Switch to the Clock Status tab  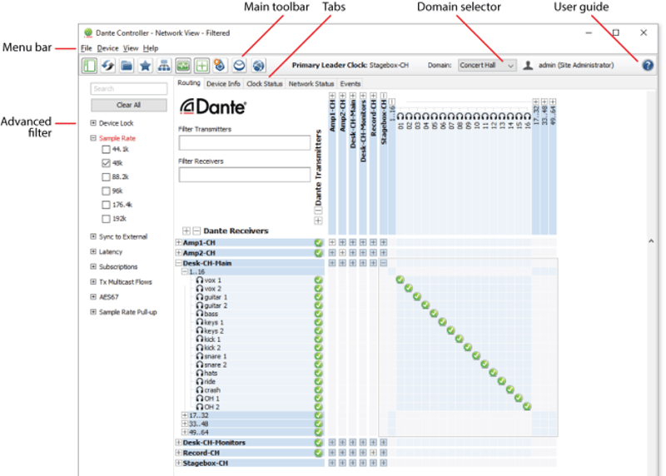pos(265,84)
